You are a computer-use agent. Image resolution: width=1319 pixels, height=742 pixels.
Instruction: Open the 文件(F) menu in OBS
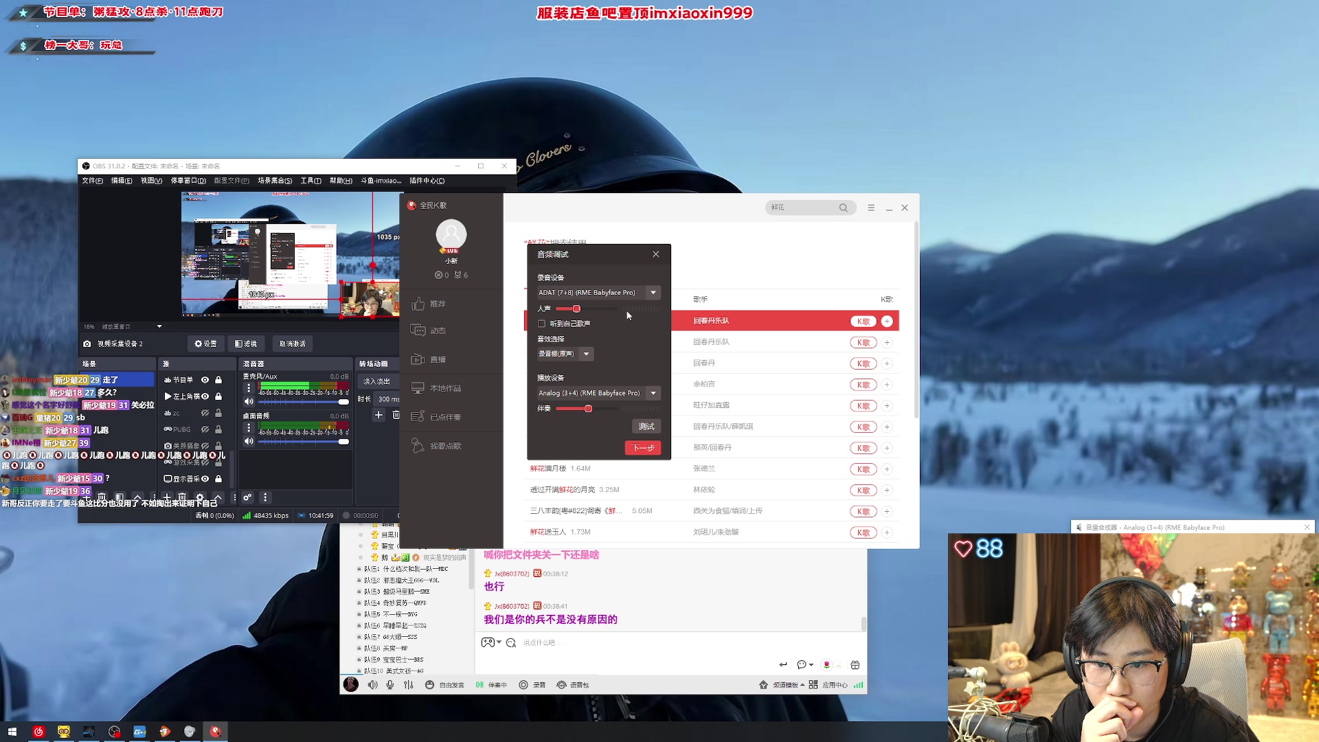(x=93, y=181)
